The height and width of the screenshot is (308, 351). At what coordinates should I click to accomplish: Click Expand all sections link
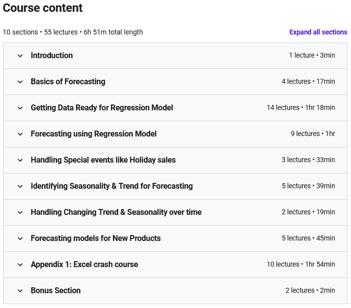click(x=318, y=32)
